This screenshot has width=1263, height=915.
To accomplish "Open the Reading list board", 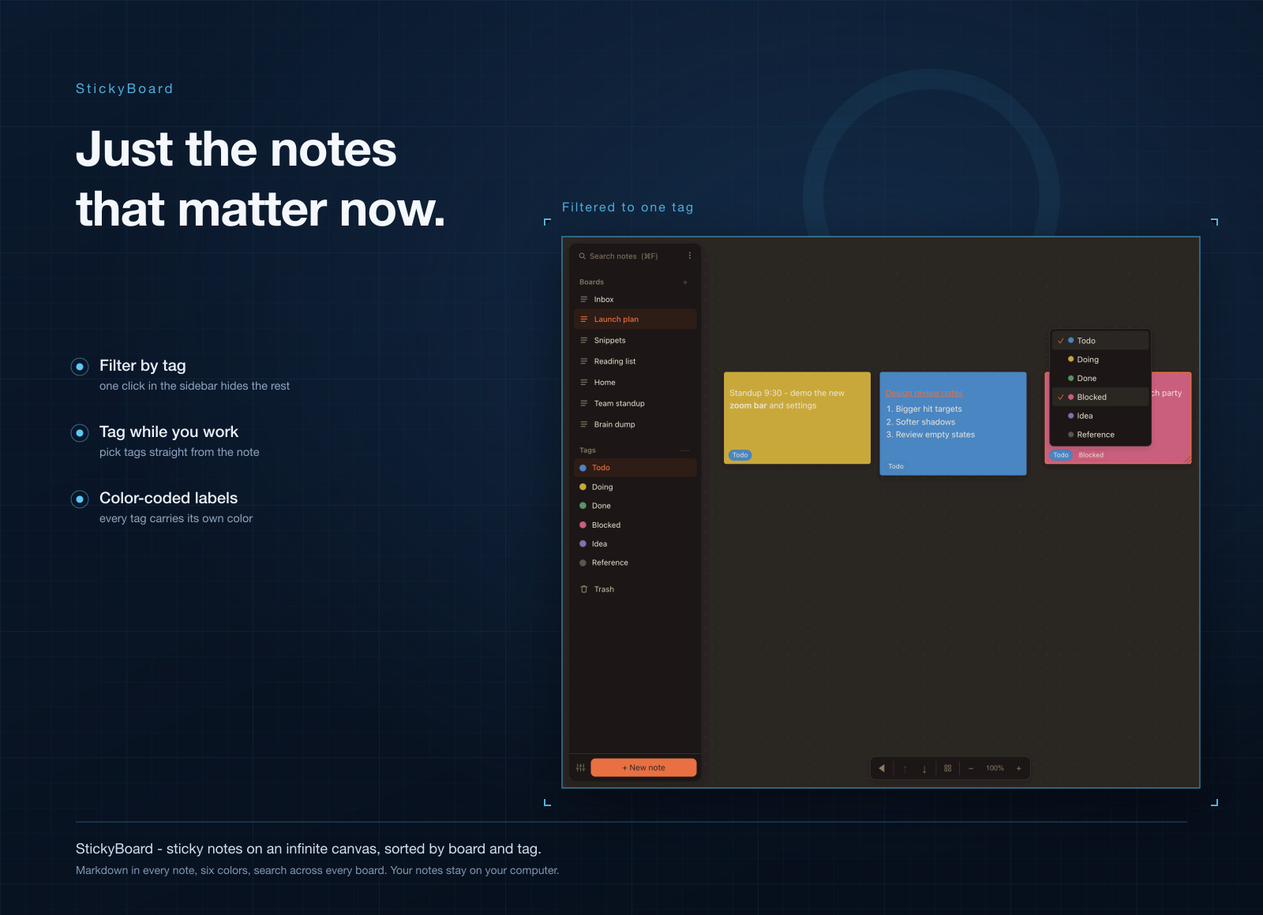I will click(x=635, y=361).
